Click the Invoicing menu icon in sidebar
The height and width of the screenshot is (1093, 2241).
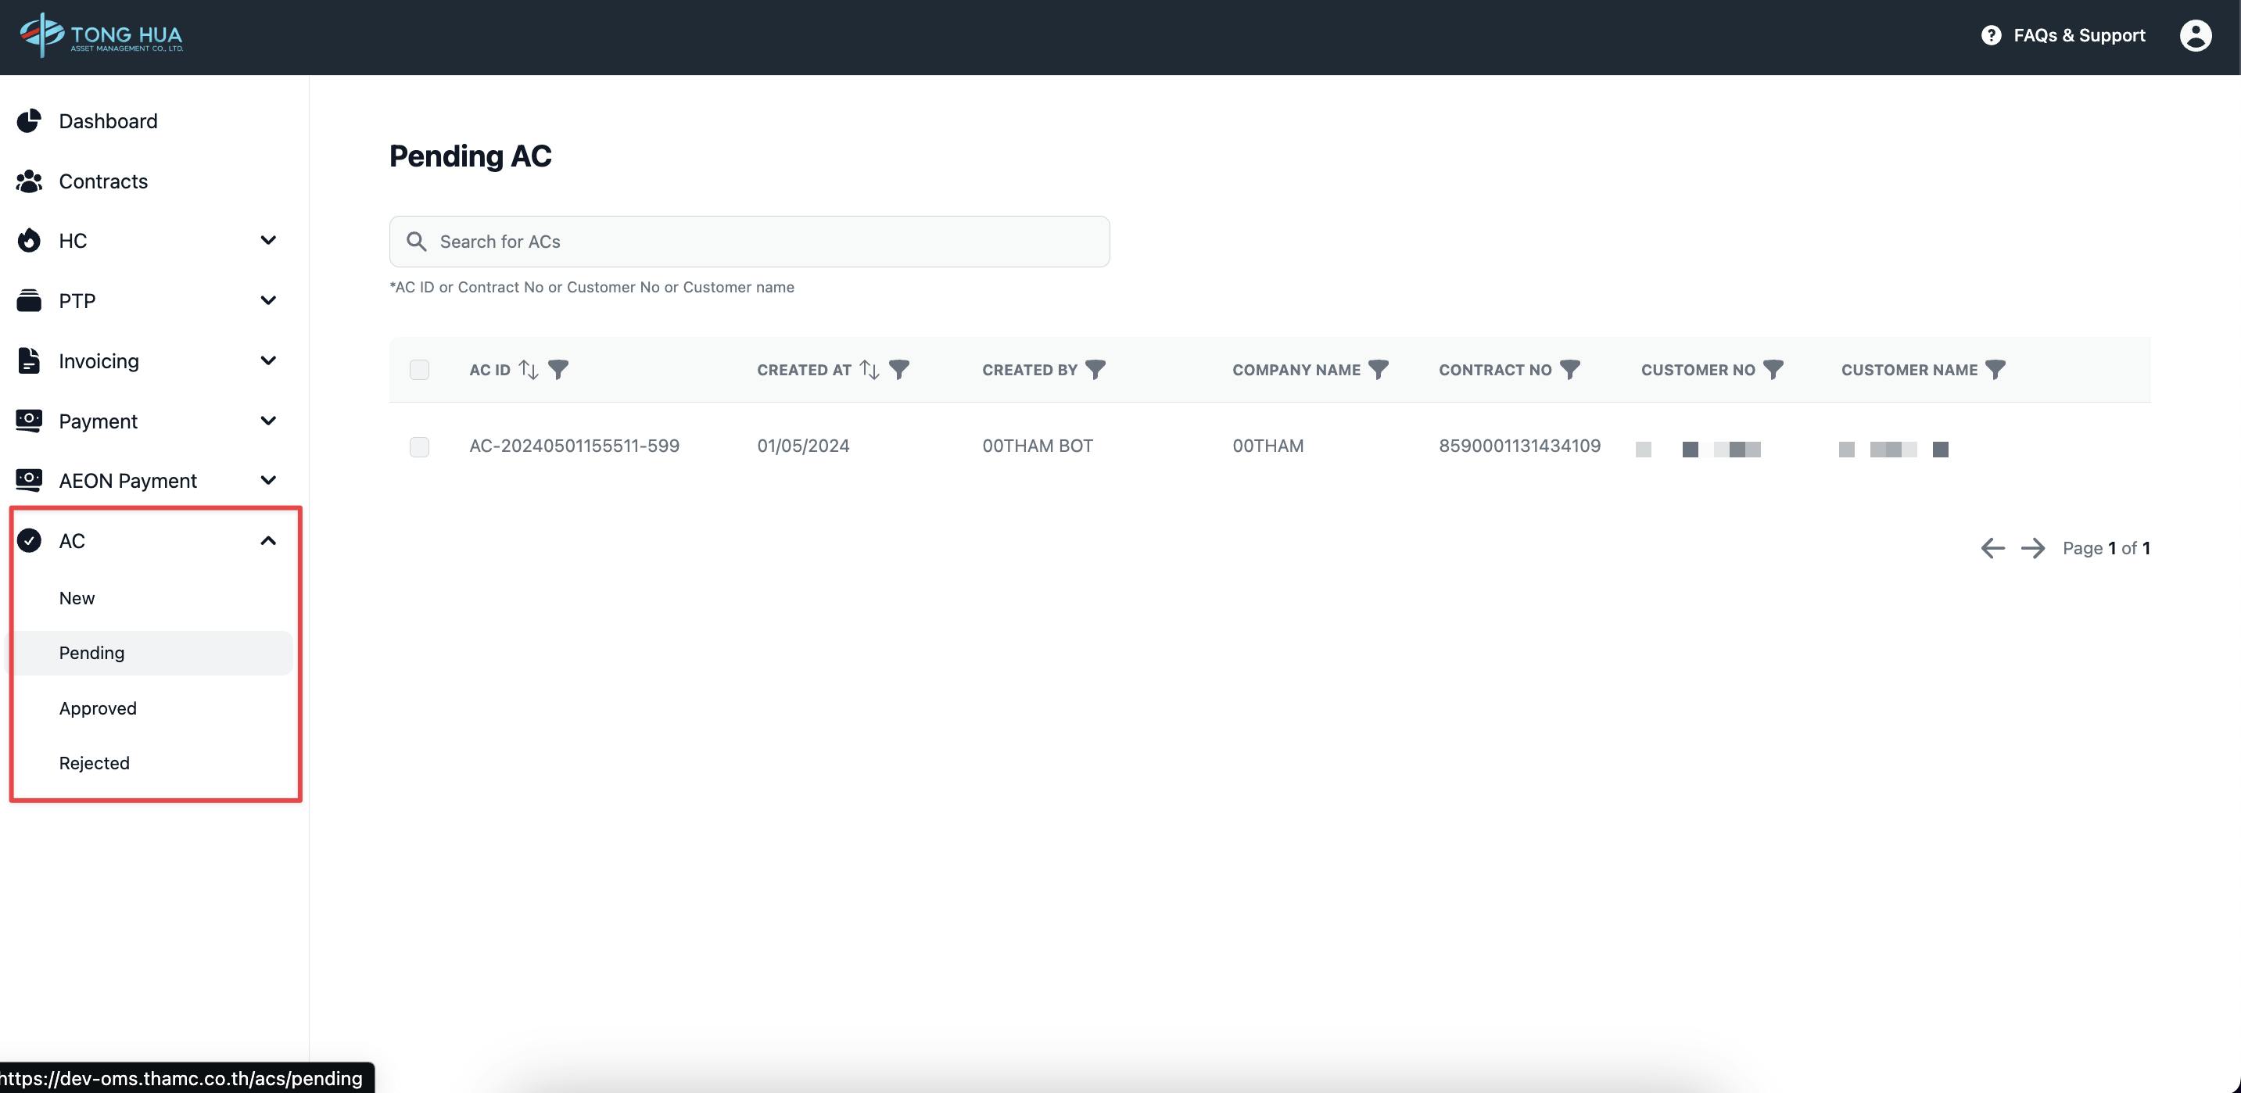click(29, 361)
